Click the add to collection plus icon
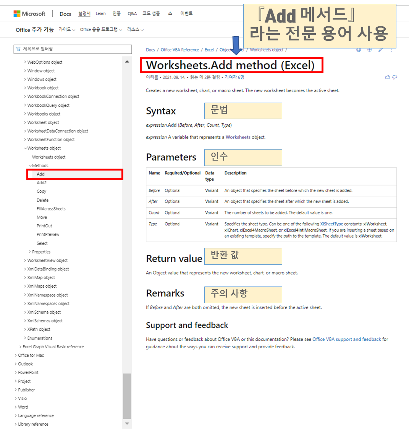Screen dimensions: 409x433 [x=370, y=50]
